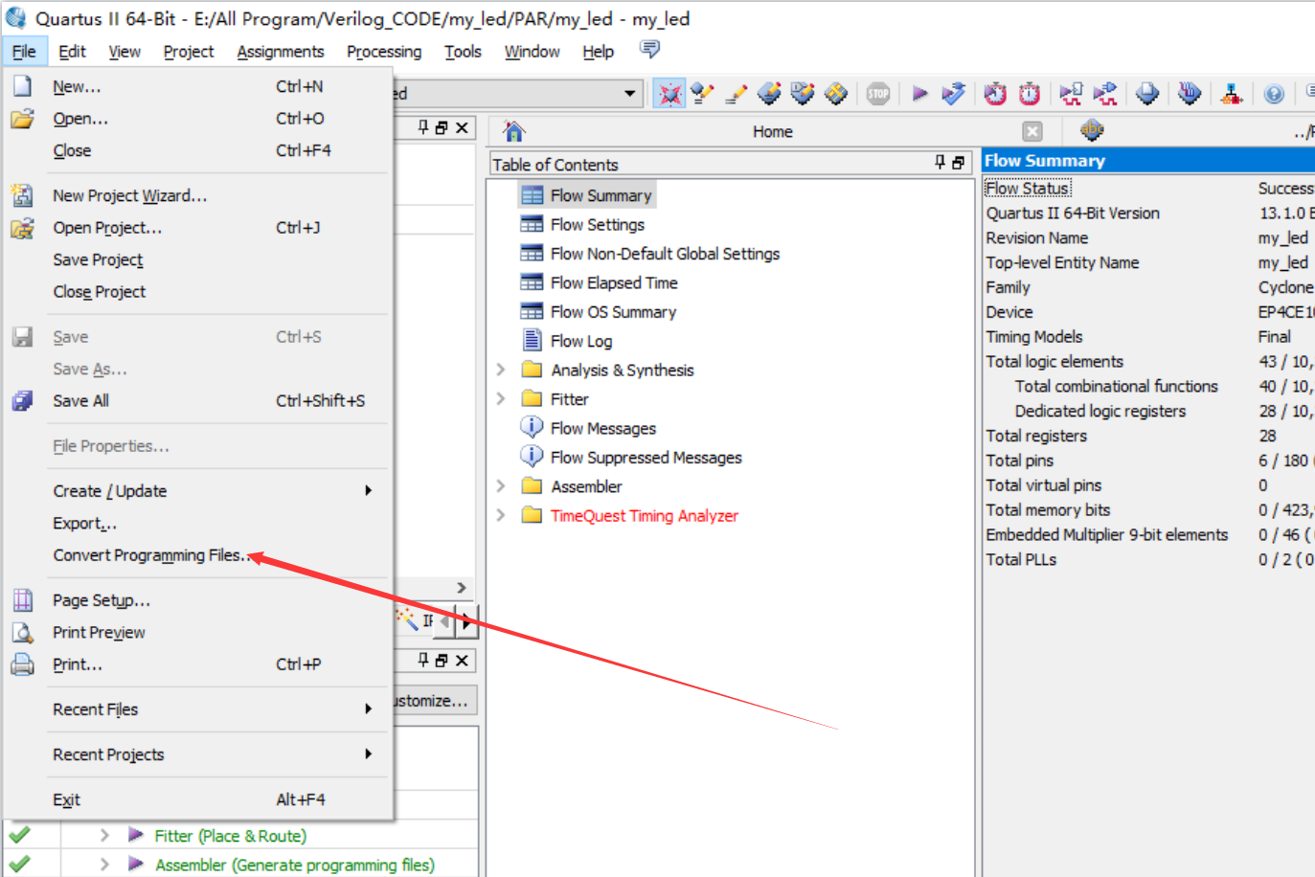Viewport: 1315px width, 877px height.
Task: Click the pencil checklist toolbar icon
Action: click(x=703, y=93)
